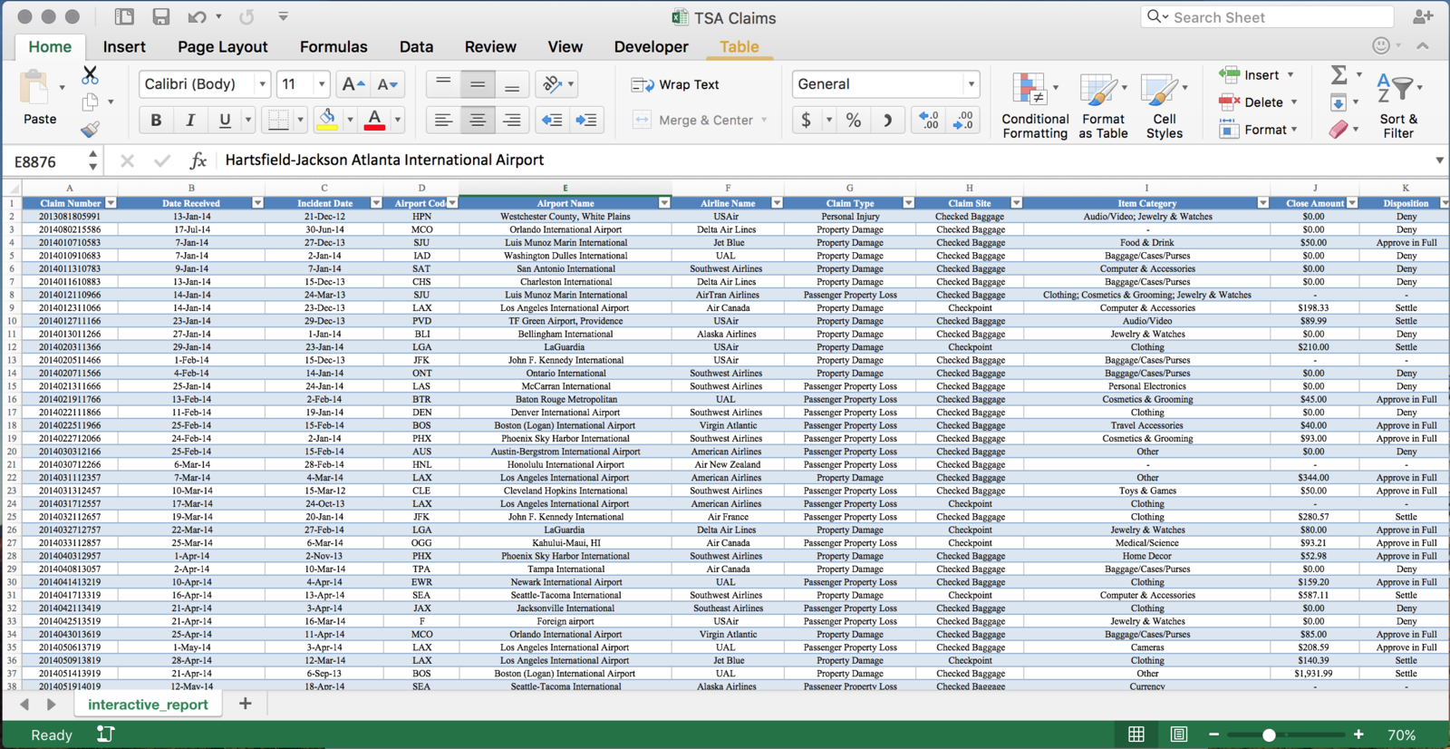Increase font size with the larger A icon

click(353, 84)
